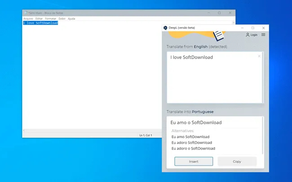Image resolution: width=292 pixels, height=182 pixels.
Task: Select alternative 'Eu adoro SoftDownload'
Action: click(x=192, y=143)
